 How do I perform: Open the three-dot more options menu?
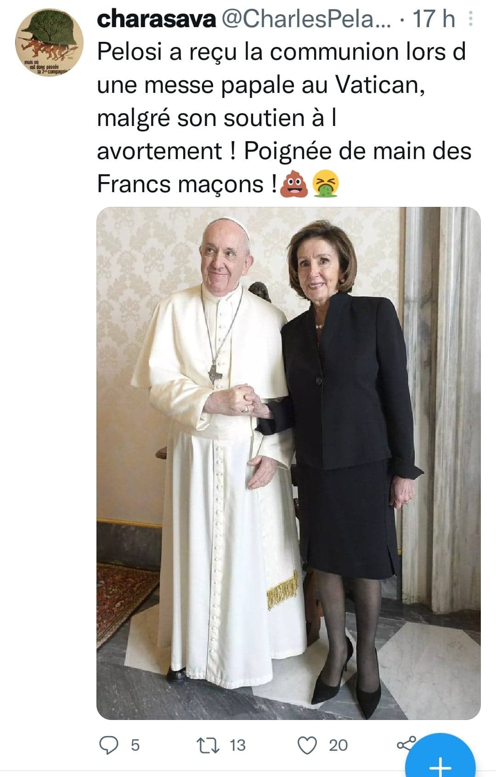(x=470, y=18)
